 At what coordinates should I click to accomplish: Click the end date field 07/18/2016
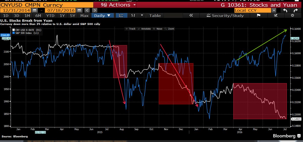(x=61, y=10)
